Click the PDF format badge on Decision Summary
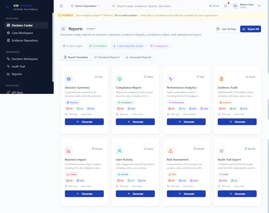Screen dimensions: 269x213 tap(70, 109)
